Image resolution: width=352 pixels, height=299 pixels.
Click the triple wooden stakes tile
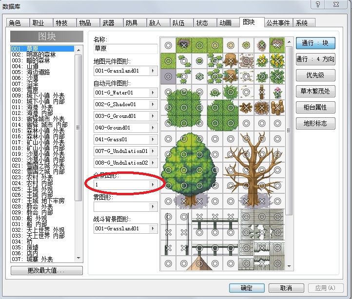(277, 108)
